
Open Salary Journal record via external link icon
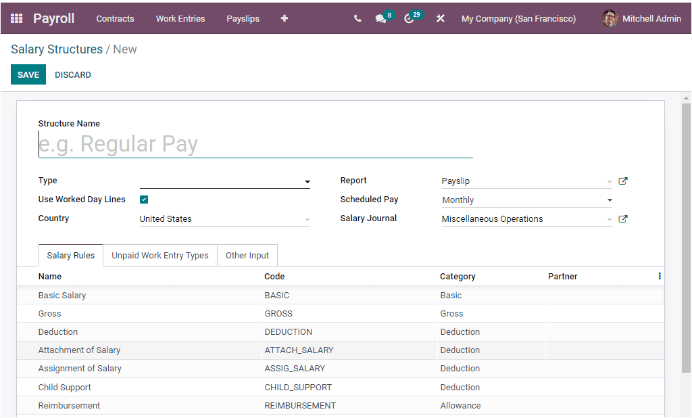tap(623, 218)
